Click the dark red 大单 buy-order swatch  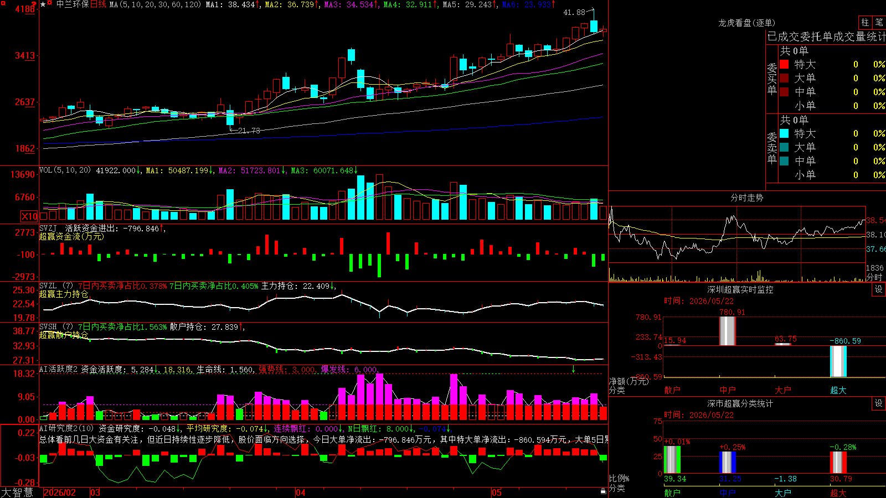coord(784,78)
